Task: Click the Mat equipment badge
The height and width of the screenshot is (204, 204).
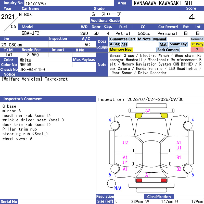Action: pos(163,44)
